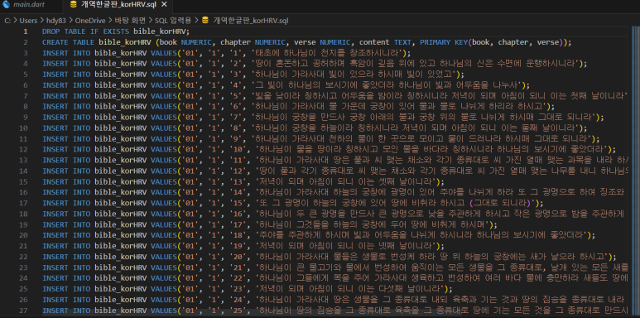Click verse text starting 하나님이 가라사대 빛이 on line 5
The height and width of the screenshot is (318, 640).
point(354,75)
